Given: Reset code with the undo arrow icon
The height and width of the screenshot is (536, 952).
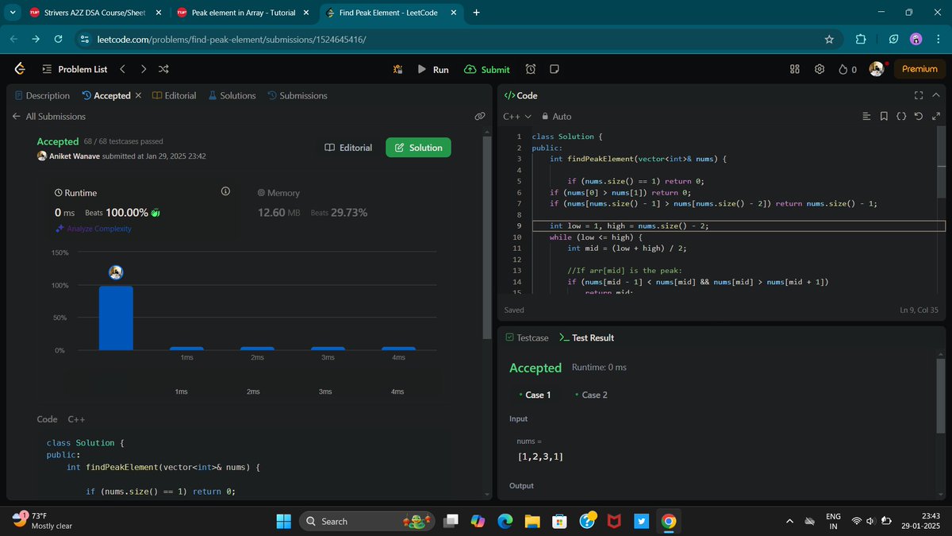Looking at the screenshot, I should 919,116.
